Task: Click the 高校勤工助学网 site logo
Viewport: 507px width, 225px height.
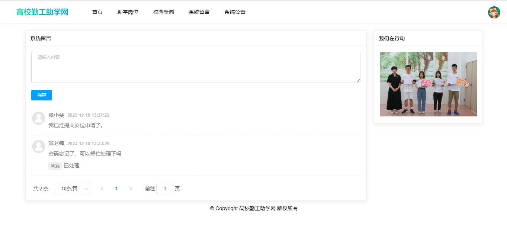Action: (x=42, y=12)
